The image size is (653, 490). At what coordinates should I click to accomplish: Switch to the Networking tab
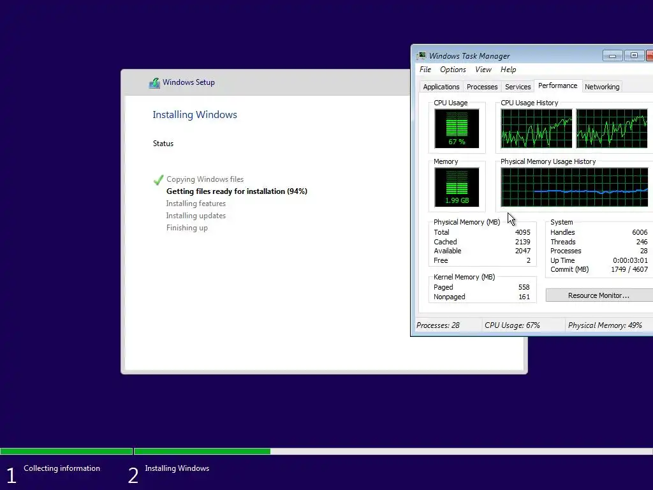(602, 87)
